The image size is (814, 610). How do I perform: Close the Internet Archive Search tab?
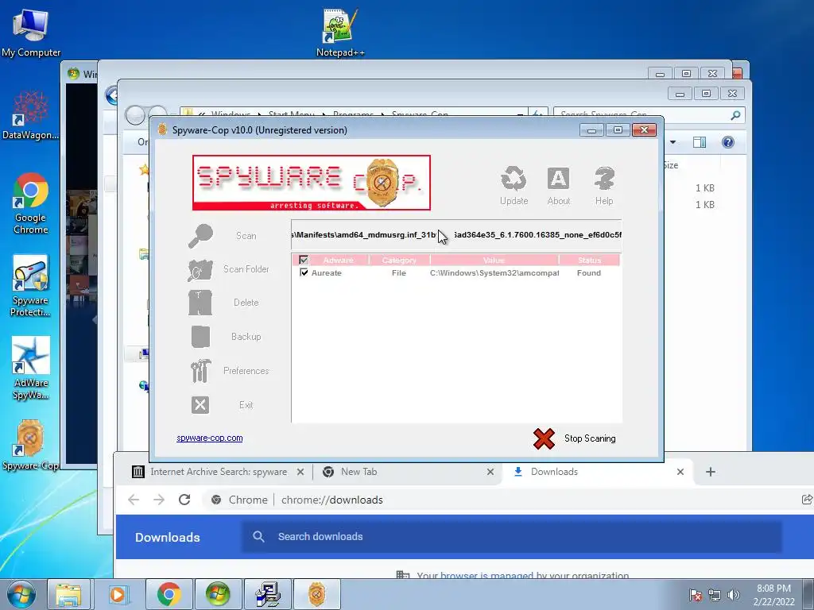tap(300, 472)
